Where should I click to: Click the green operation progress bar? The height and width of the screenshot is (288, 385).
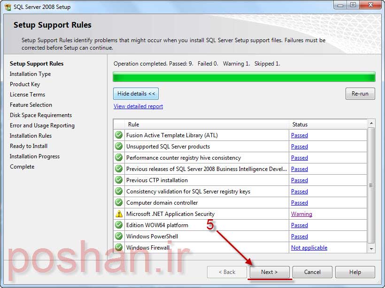coord(244,77)
